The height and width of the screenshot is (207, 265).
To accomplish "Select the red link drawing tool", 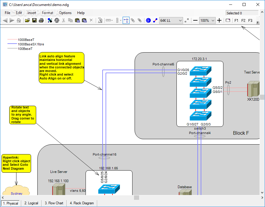I will [x=155, y=20].
